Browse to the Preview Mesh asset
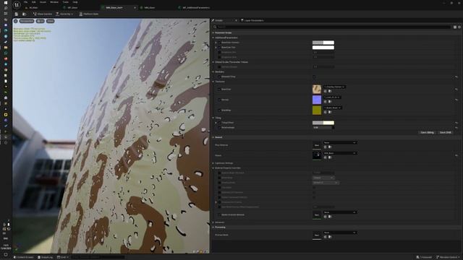463x260 pixels. click(x=330, y=237)
